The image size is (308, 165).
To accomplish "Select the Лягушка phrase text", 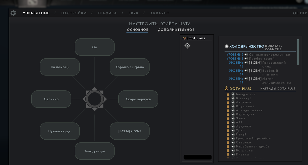I will click(243, 102).
